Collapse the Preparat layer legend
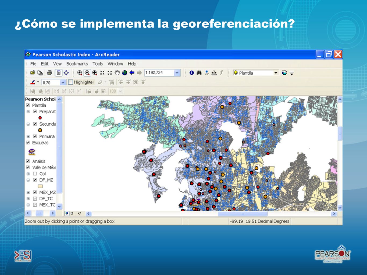The width and height of the screenshot is (367, 275). pyautogui.click(x=28, y=112)
